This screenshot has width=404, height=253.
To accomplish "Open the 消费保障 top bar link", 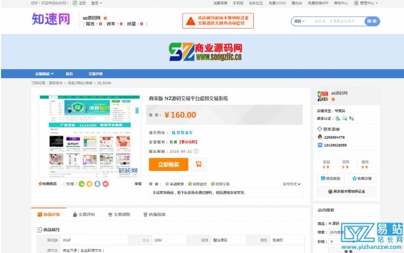I will click(x=220, y=3).
